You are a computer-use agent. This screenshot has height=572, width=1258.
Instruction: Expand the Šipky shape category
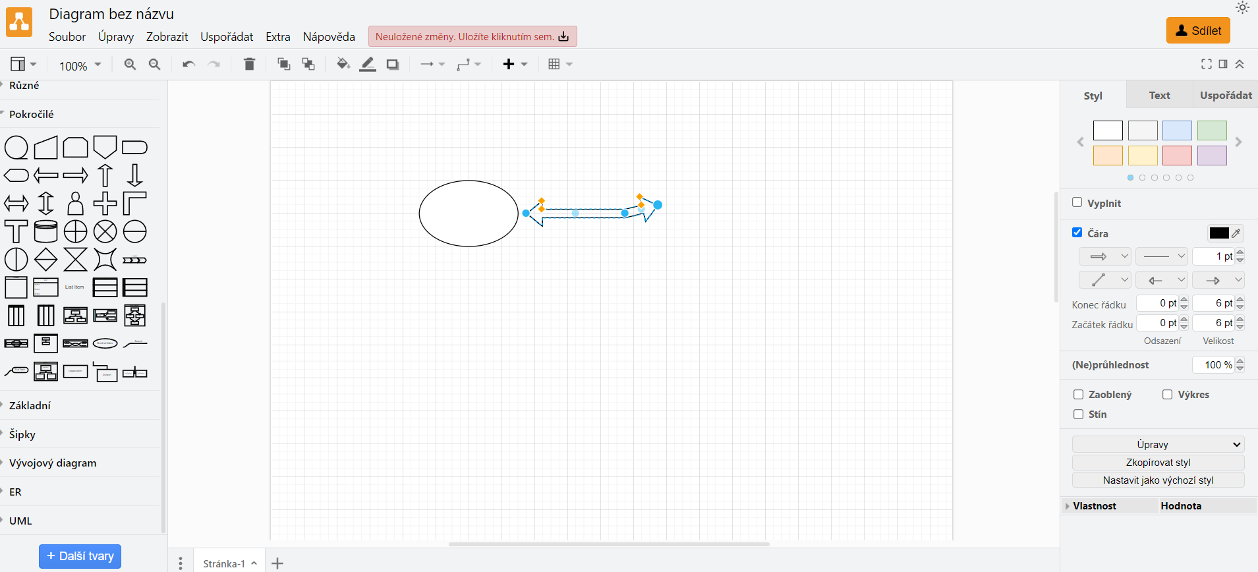tap(22, 434)
